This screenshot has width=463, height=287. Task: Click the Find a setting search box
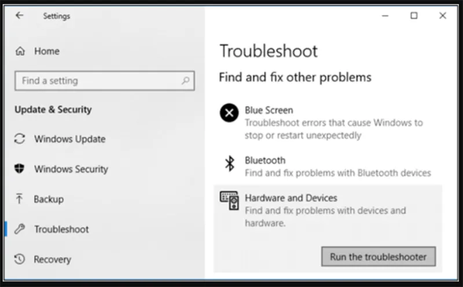point(105,81)
